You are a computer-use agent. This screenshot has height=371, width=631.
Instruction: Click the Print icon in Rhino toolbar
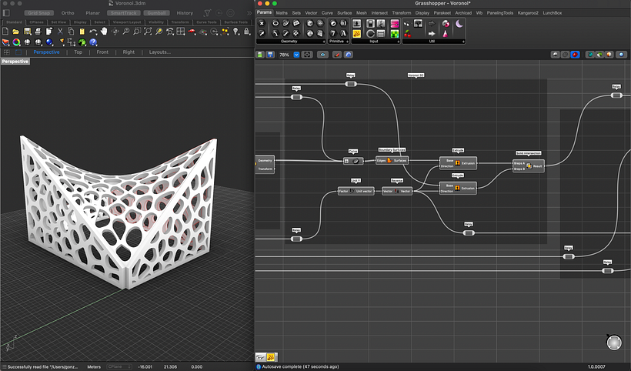click(38, 32)
